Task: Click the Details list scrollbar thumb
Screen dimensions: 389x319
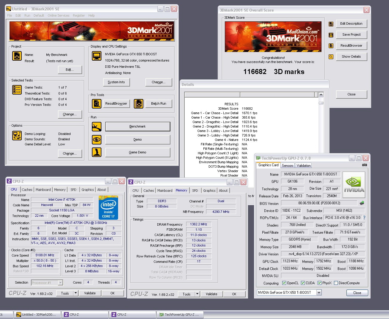Action: pyautogui.click(x=321, y=103)
